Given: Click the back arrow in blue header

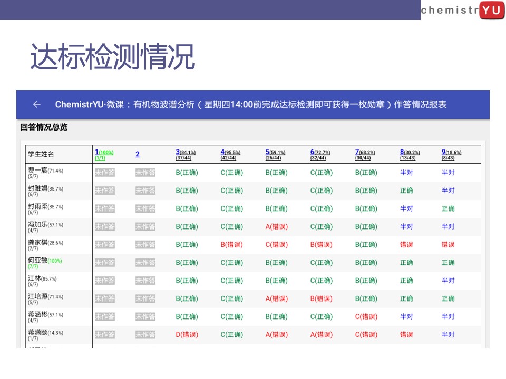Looking at the screenshot, I should 37,104.
